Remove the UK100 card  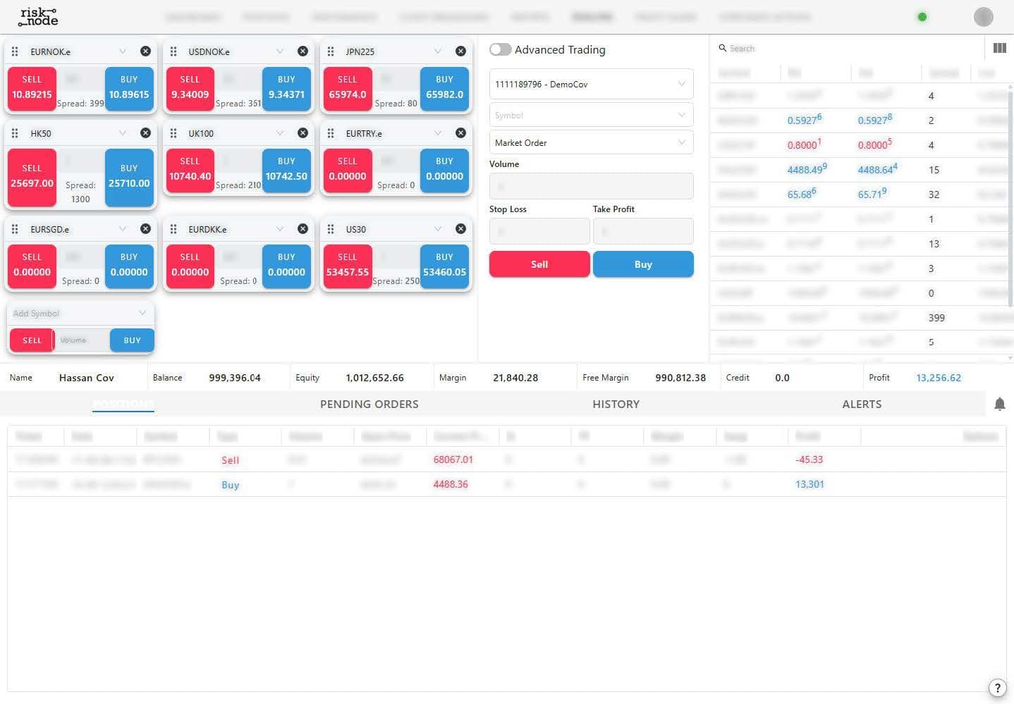tap(303, 133)
